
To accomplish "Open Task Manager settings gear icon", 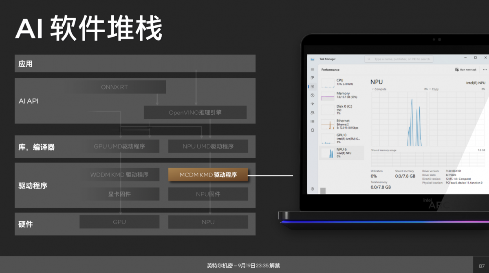I will (313, 189).
